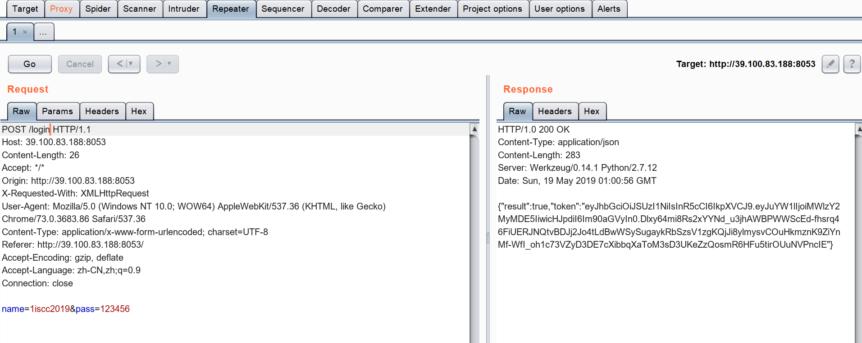Go back to previous request in history
The width and height of the screenshot is (862, 343).
point(120,64)
